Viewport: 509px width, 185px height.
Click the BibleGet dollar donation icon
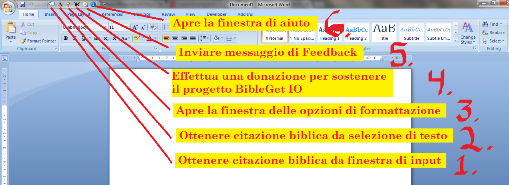77,4
